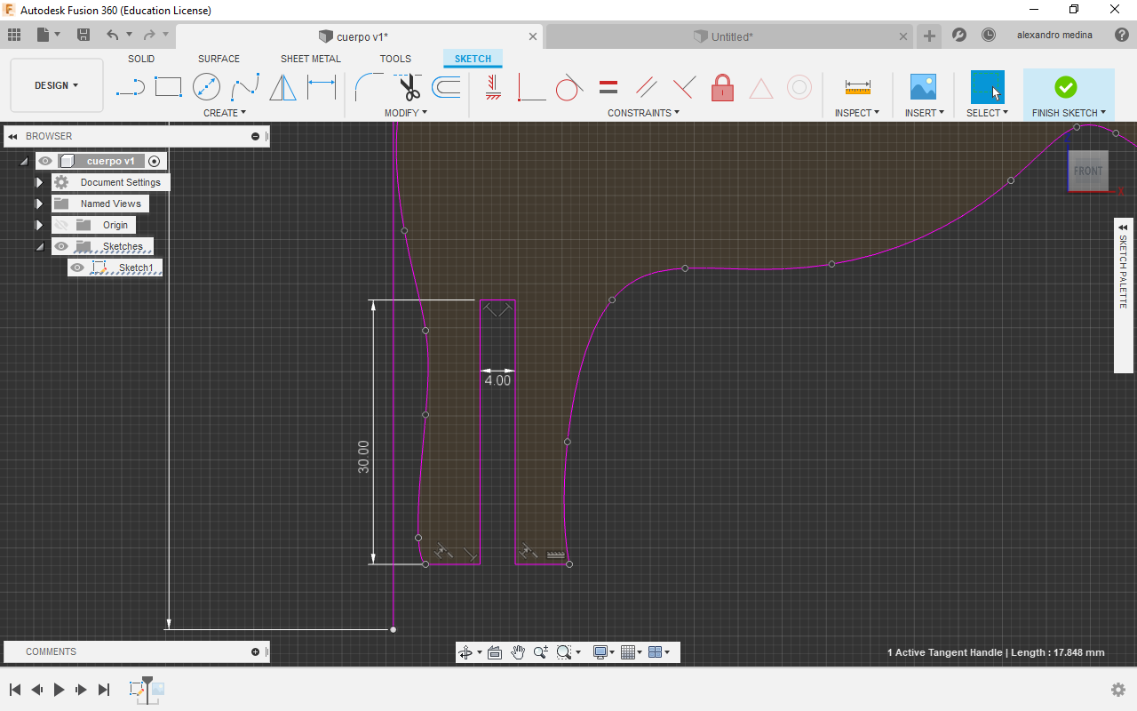Open the CONSTRAINTS dropdown menu

pyautogui.click(x=643, y=113)
